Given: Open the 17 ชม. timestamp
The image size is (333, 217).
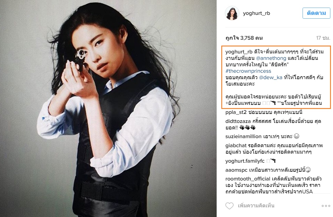Looking at the screenshot, I should point(323,38).
